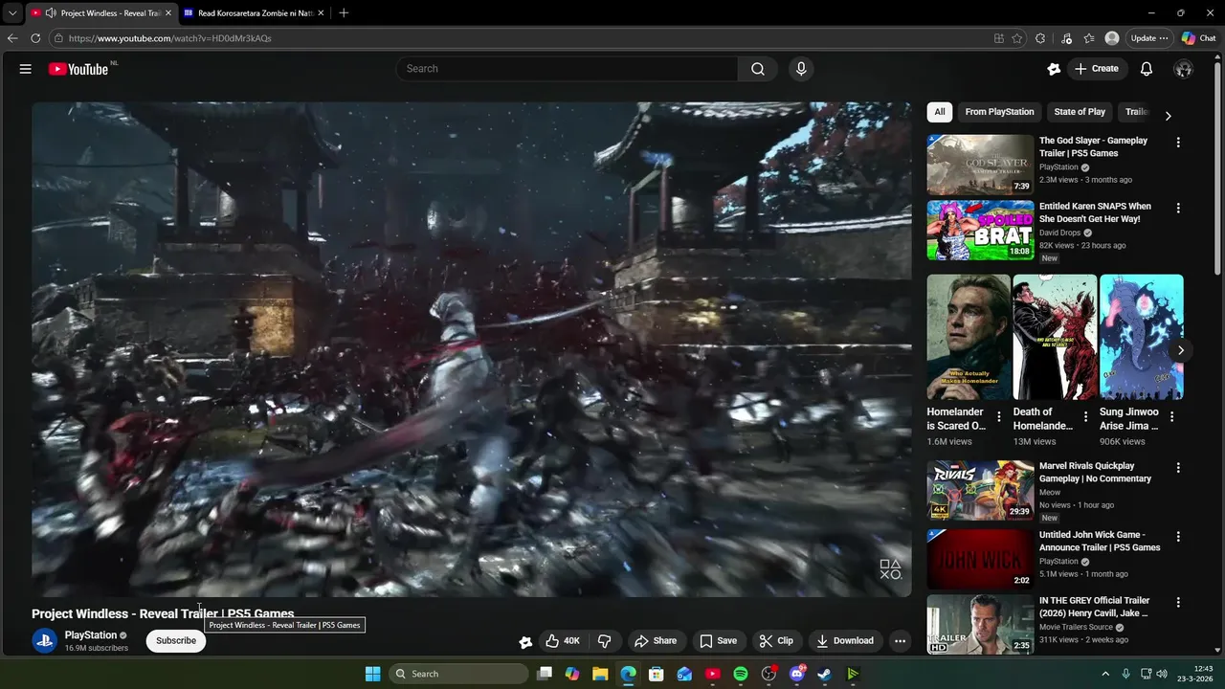Start voice search with the microphone
1225x689 pixels.
pyautogui.click(x=801, y=69)
